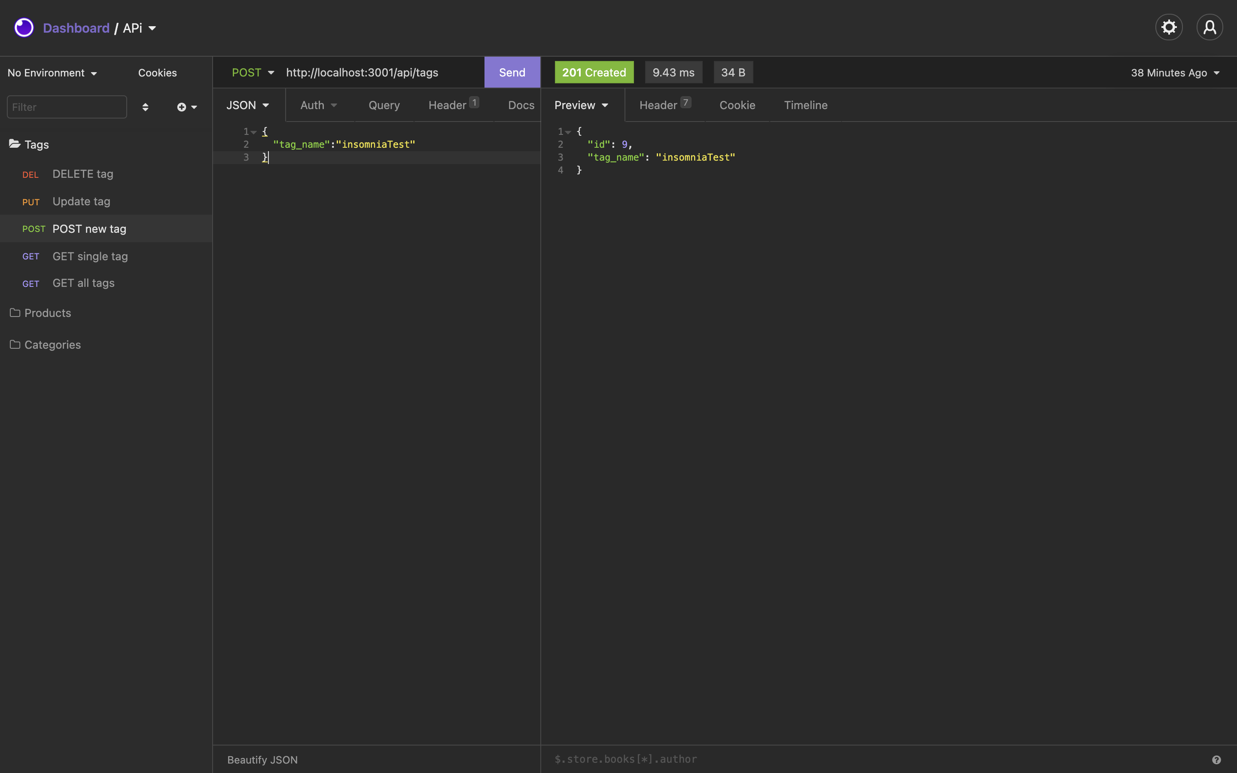Click Beautify JSON

pos(262,760)
